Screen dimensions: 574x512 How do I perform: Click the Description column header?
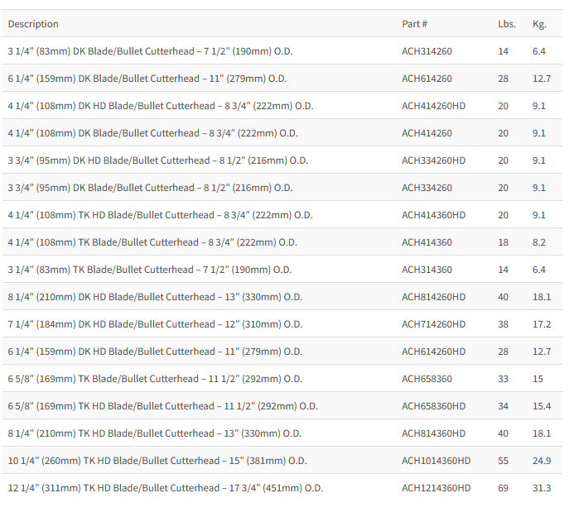[x=33, y=24]
